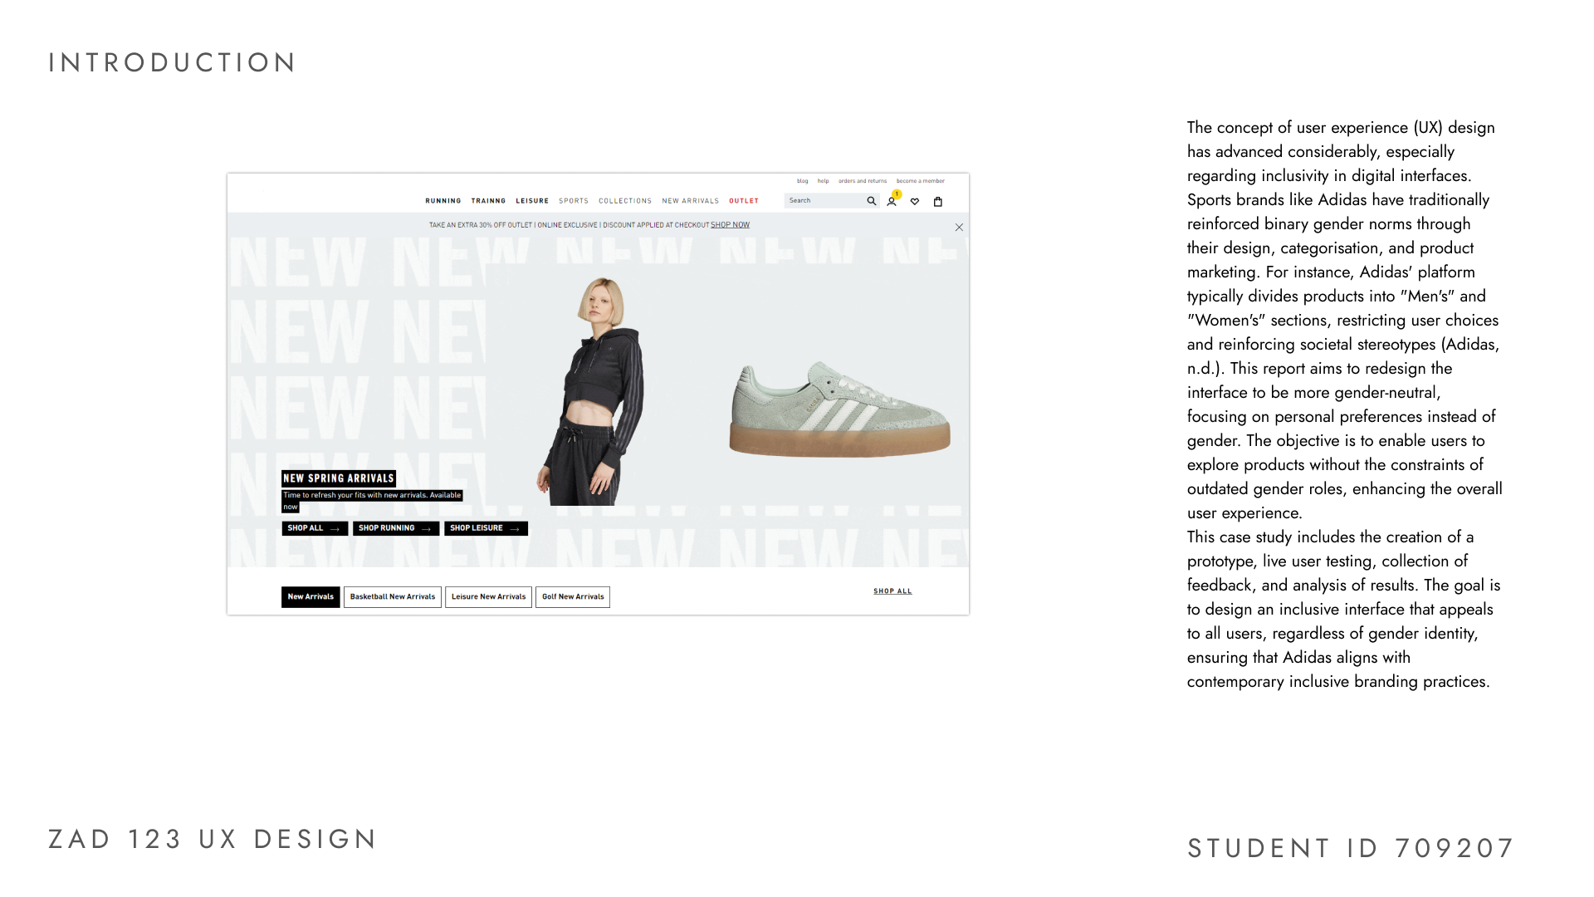Click the SHOP RUNNING button

point(396,528)
